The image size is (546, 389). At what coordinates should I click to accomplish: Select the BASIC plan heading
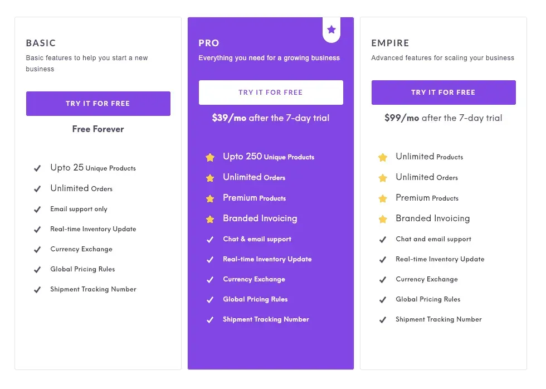pyautogui.click(x=41, y=43)
